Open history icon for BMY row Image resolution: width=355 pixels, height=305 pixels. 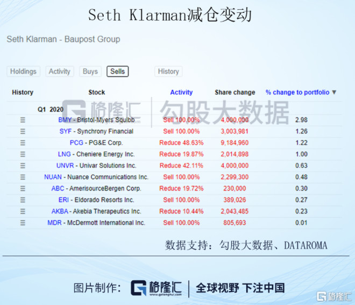click(23, 120)
